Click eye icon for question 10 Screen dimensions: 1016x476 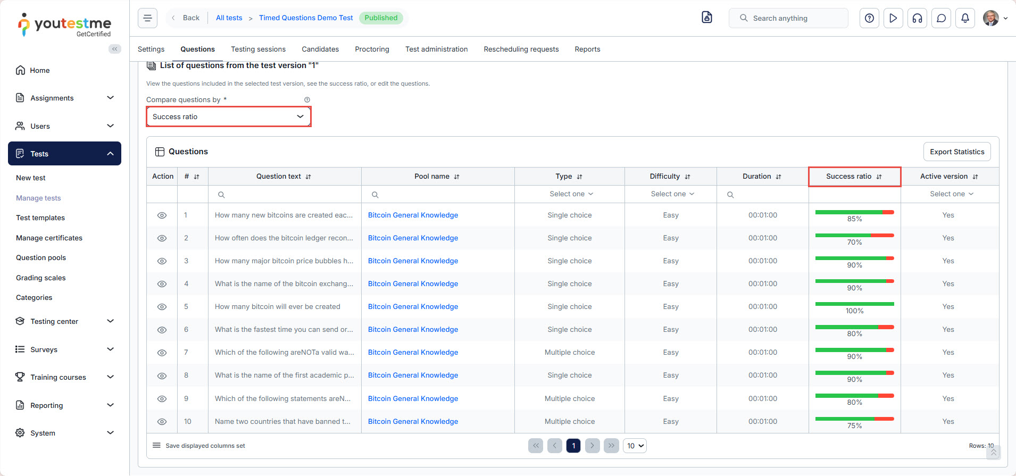pos(162,422)
